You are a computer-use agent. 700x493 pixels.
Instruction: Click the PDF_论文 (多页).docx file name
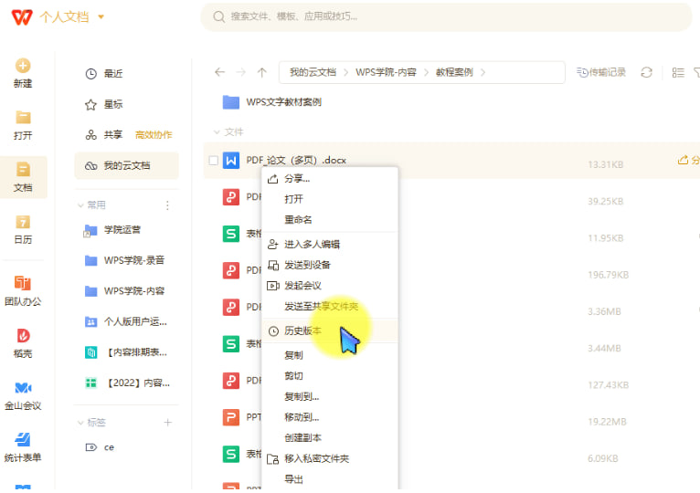tap(296, 160)
